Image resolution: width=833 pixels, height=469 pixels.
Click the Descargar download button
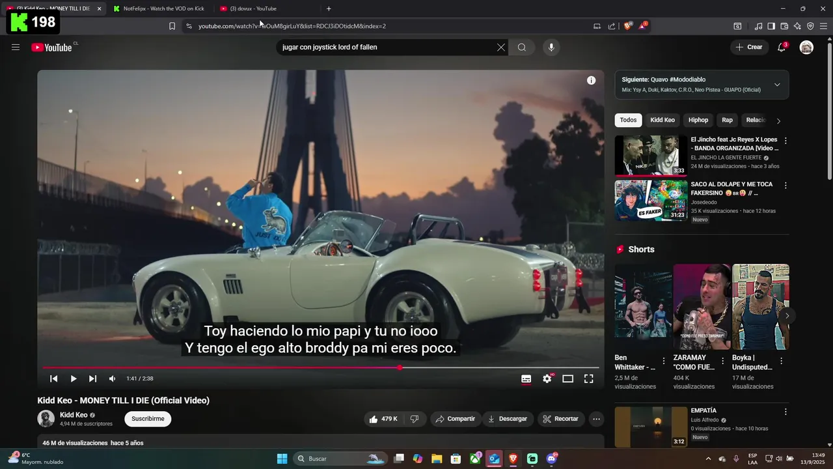508,419
